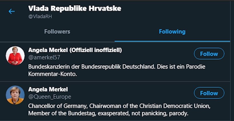Follow the @amerkel57 account

[x=209, y=54]
